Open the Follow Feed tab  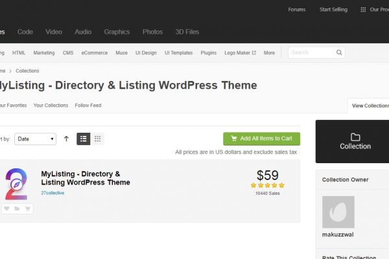pos(88,106)
